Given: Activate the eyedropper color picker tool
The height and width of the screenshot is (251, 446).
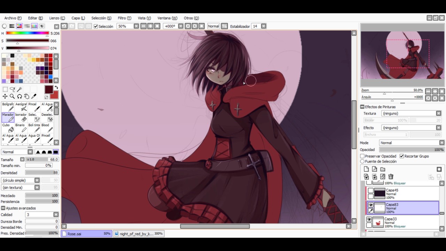Looking at the screenshot, I should click(34, 97).
